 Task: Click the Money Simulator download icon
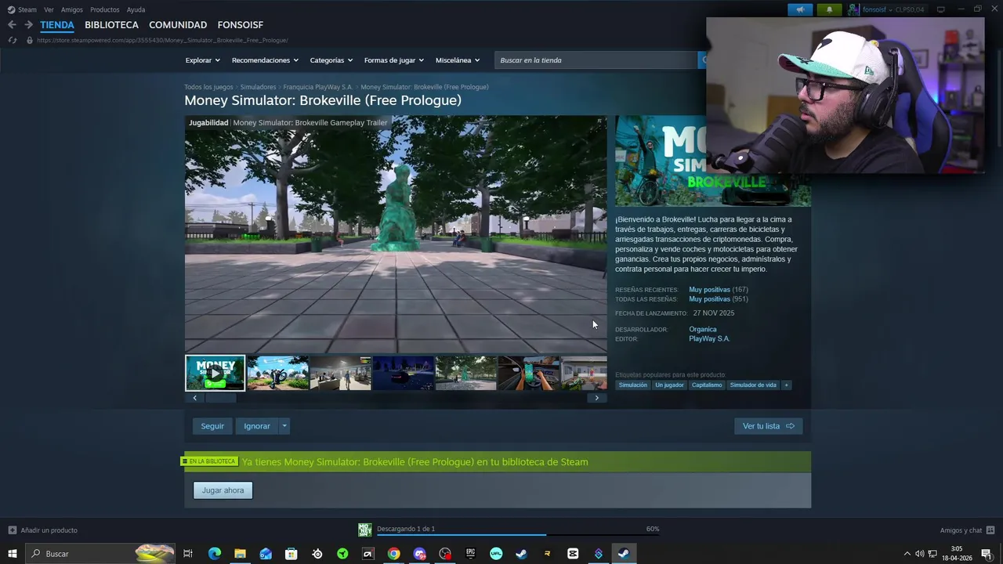point(365,530)
